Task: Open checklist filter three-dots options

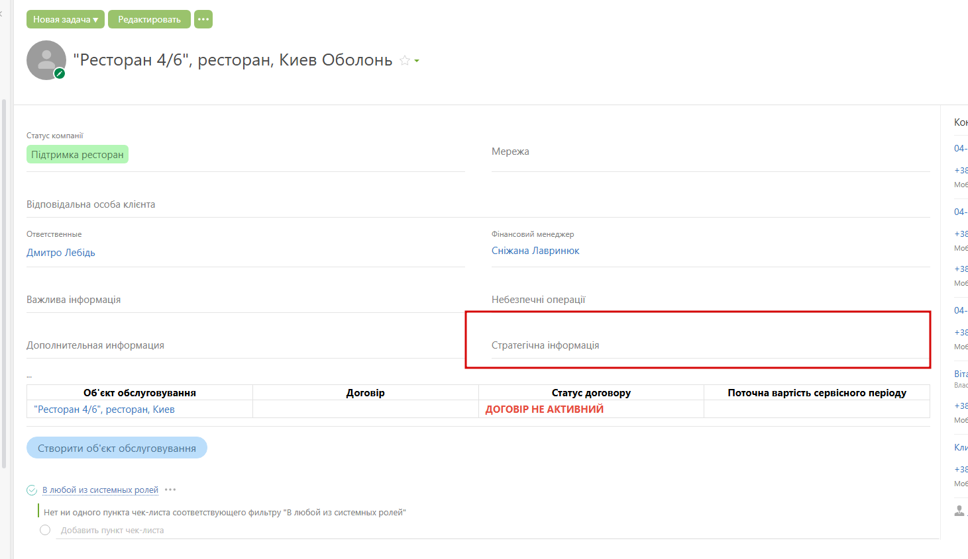Action: tap(170, 490)
